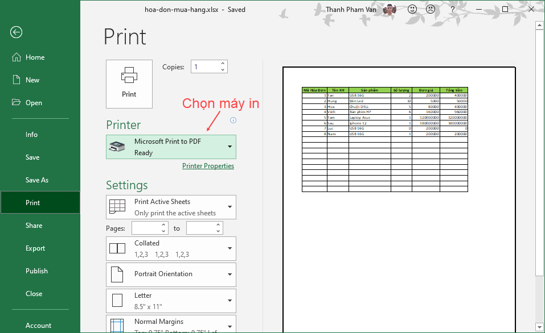Select New in the sidebar

click(40, 80)
